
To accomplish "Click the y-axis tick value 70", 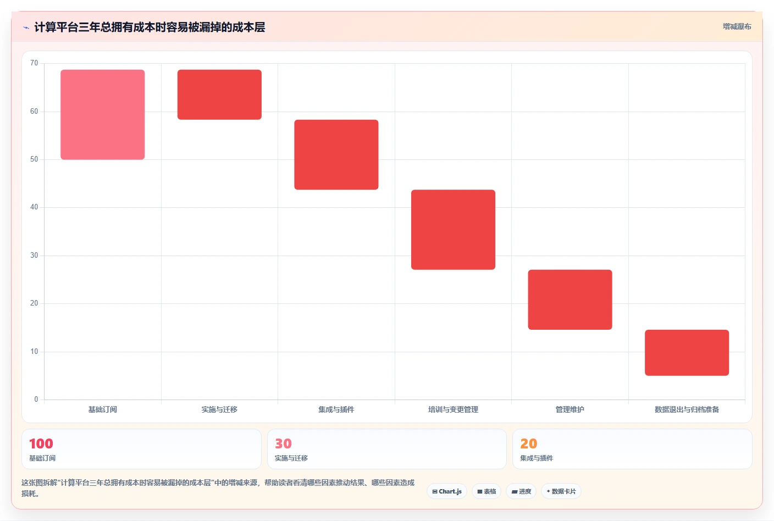I will [34, 63].
